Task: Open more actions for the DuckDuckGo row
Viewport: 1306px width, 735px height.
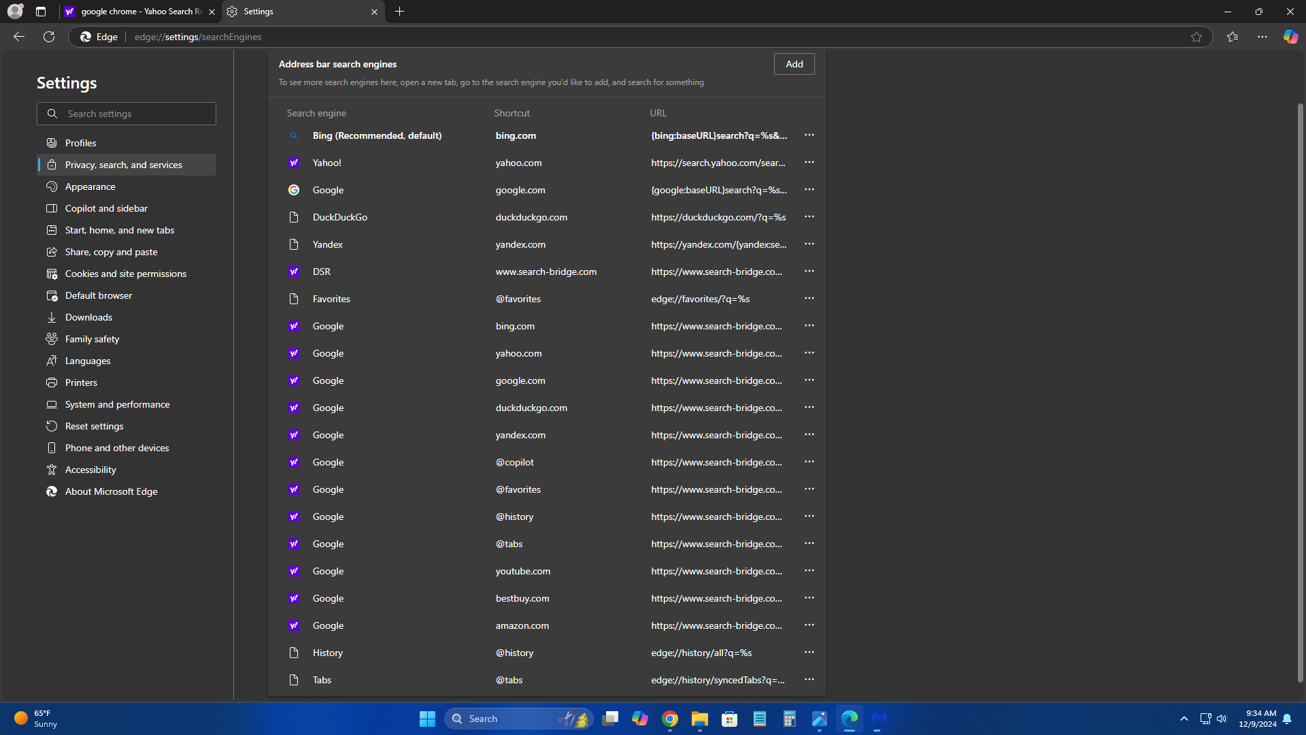Action: 809,216
